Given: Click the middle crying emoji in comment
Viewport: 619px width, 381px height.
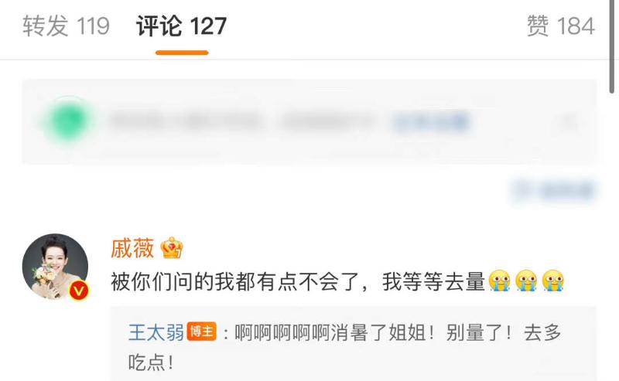Looking at the screenshot, I should pyautogui.click(x=526, y=281).
